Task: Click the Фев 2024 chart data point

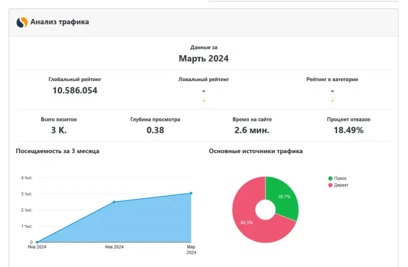Action: (x=114, y=202)
